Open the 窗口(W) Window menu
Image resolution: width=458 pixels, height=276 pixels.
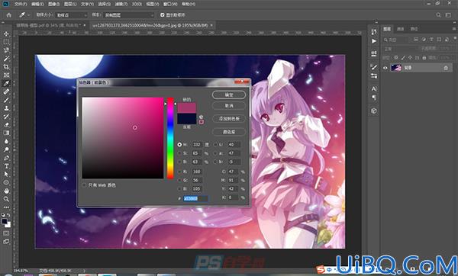click(x=170, y=4)
